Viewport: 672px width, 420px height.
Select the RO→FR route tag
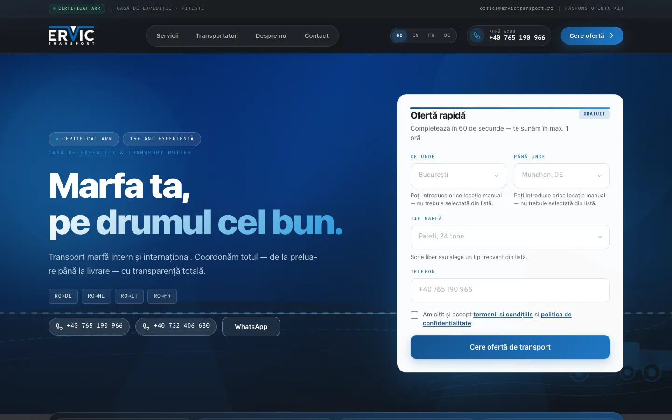(162, 296)
